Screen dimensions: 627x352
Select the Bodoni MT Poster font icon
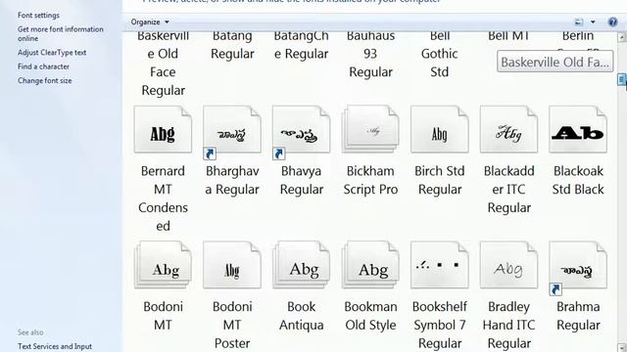click(x=232, y=265)
